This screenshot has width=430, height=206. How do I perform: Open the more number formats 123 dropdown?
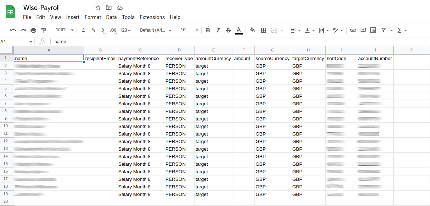(x=125, y=30)
